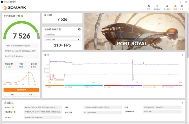Screen dimensions: 189x124
Task: Open the Results (结果) tab
Action: (175, 7)
